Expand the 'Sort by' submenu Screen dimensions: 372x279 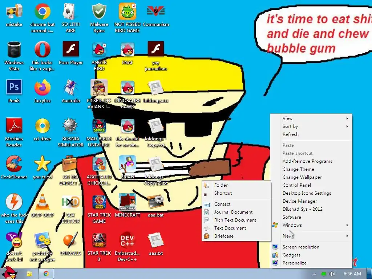tap(311, 126)
